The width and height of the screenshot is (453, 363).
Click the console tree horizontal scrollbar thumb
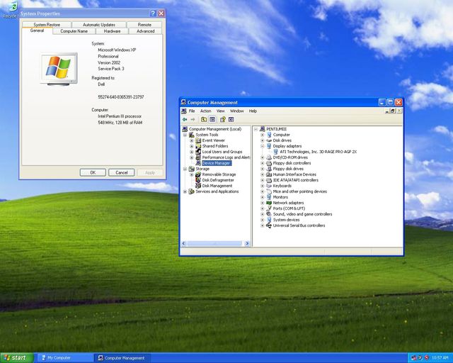tap(214, 243)
